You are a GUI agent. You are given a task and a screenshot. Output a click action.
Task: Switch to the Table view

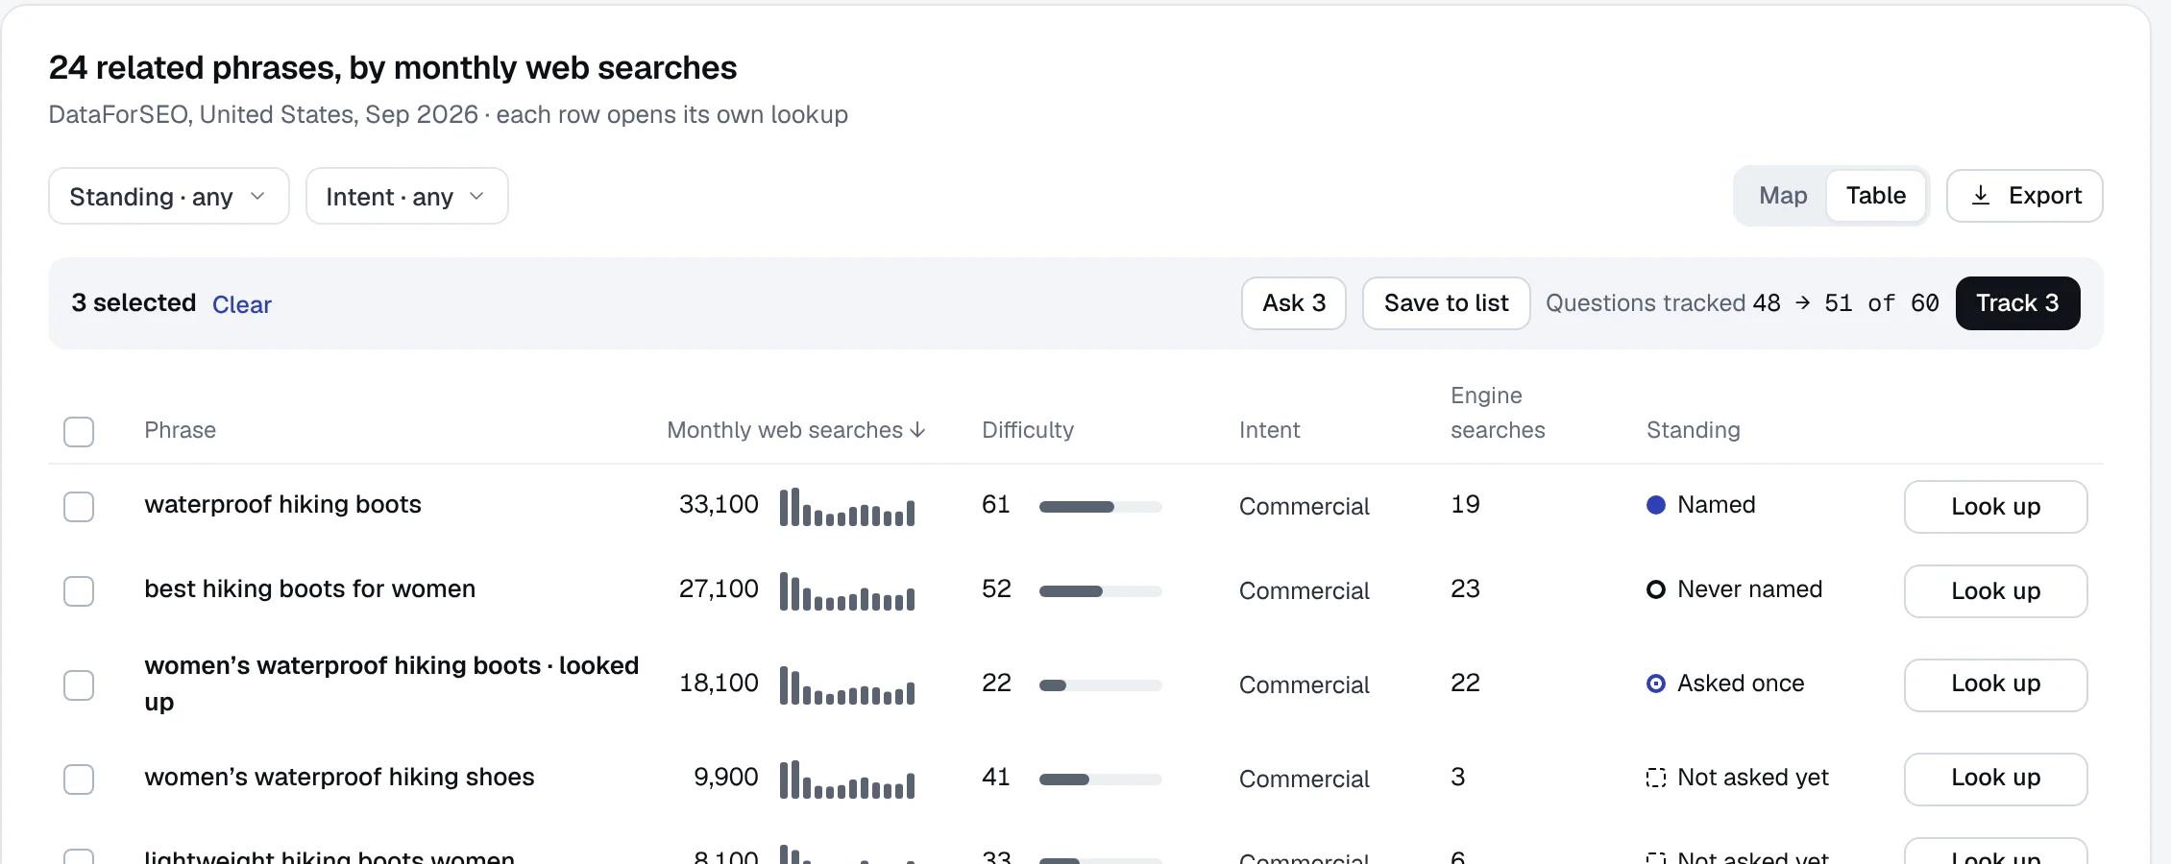point(1875,196)
